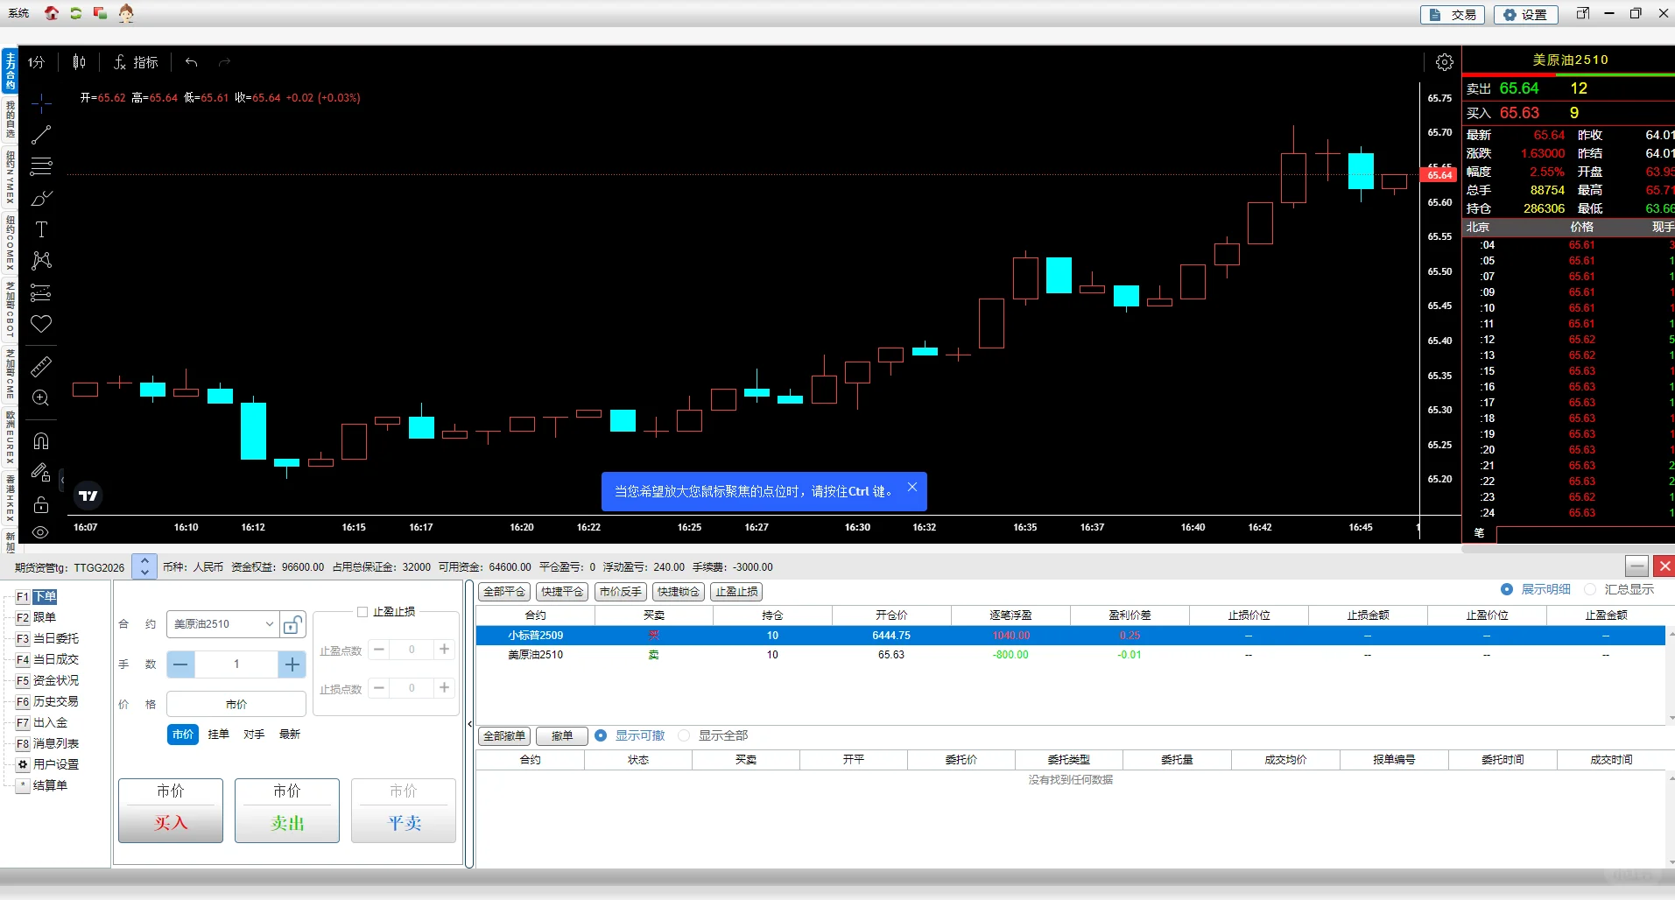Switch account with the 期货资管 up-down selector
The height and width of the screenshot is (900, 1675).
tap(144, 567)
